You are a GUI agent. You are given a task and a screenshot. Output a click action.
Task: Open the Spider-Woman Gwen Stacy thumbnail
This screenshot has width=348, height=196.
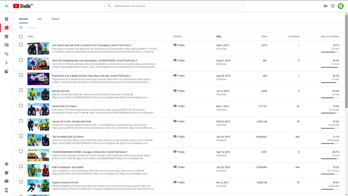click(38, 79)
